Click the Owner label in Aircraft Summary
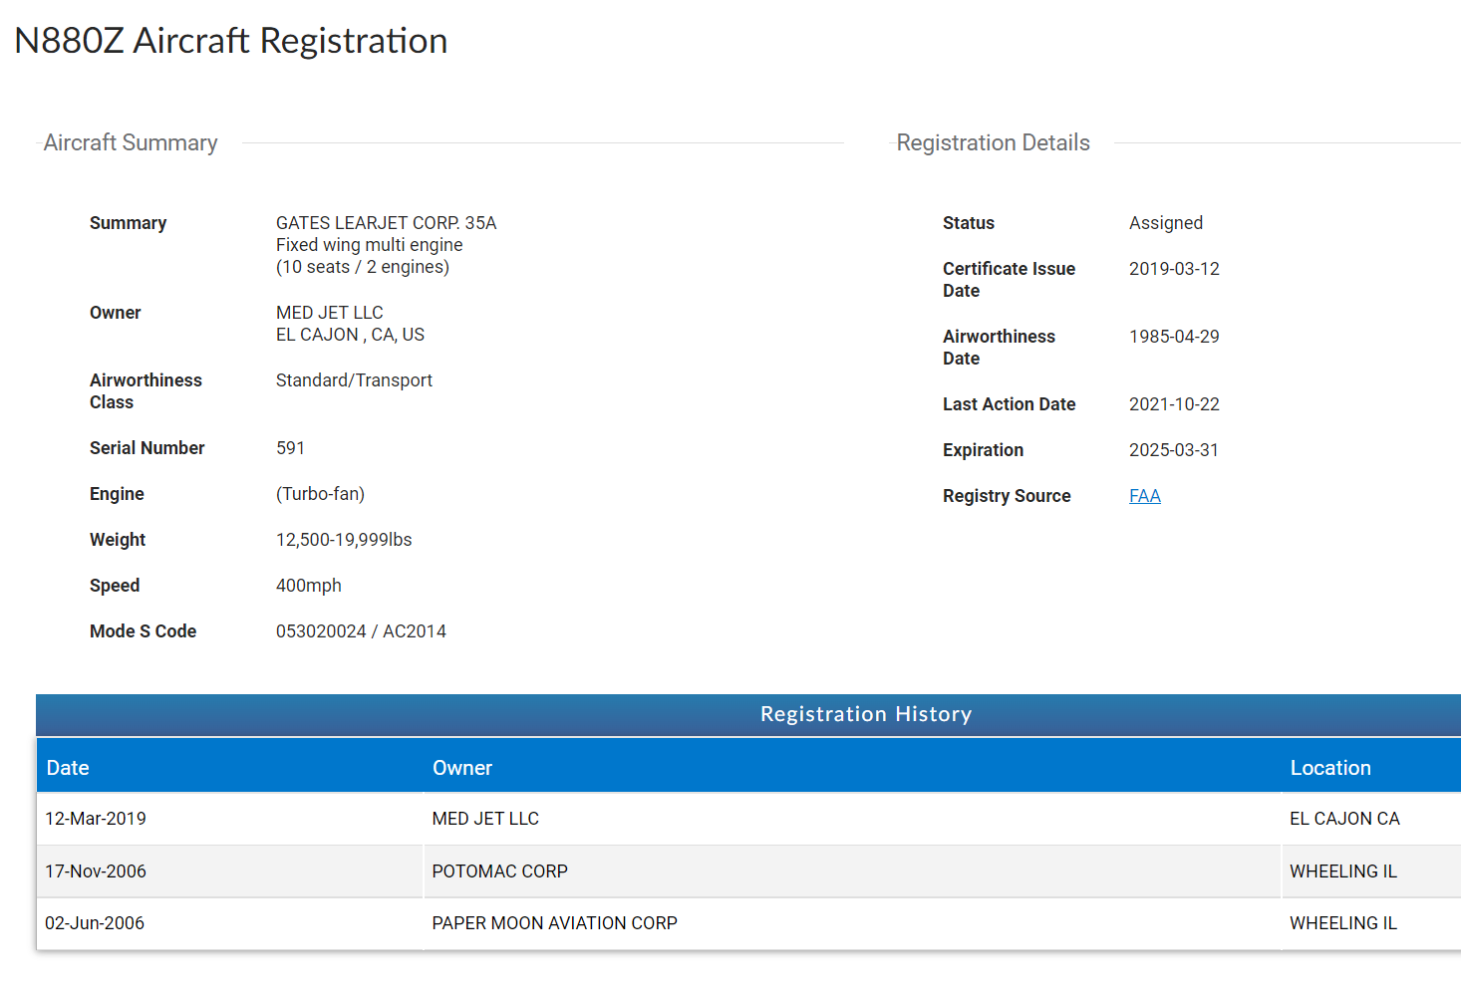 [x=115, y=313]
